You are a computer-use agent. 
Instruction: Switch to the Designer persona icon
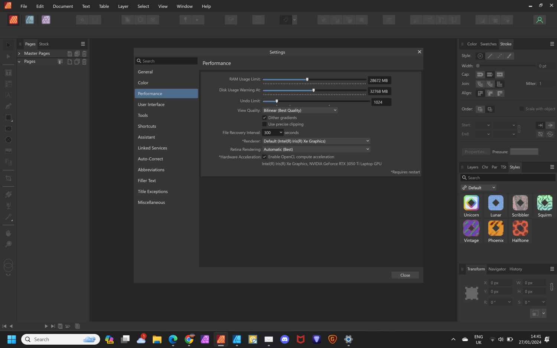tap(30, 20)
